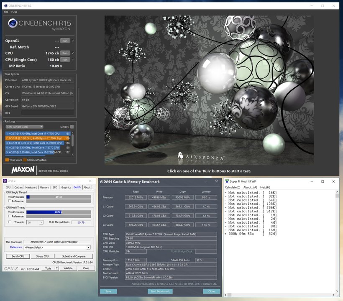The height and width of the screenshot is (301, 343).
Task: Toggle the CPU test checkmark
Action: click(73, 53)
